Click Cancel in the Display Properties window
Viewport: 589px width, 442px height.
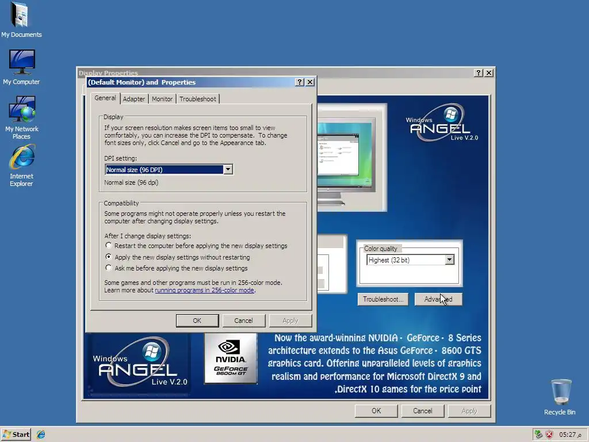pyautogui.click(x=423, y=411)
